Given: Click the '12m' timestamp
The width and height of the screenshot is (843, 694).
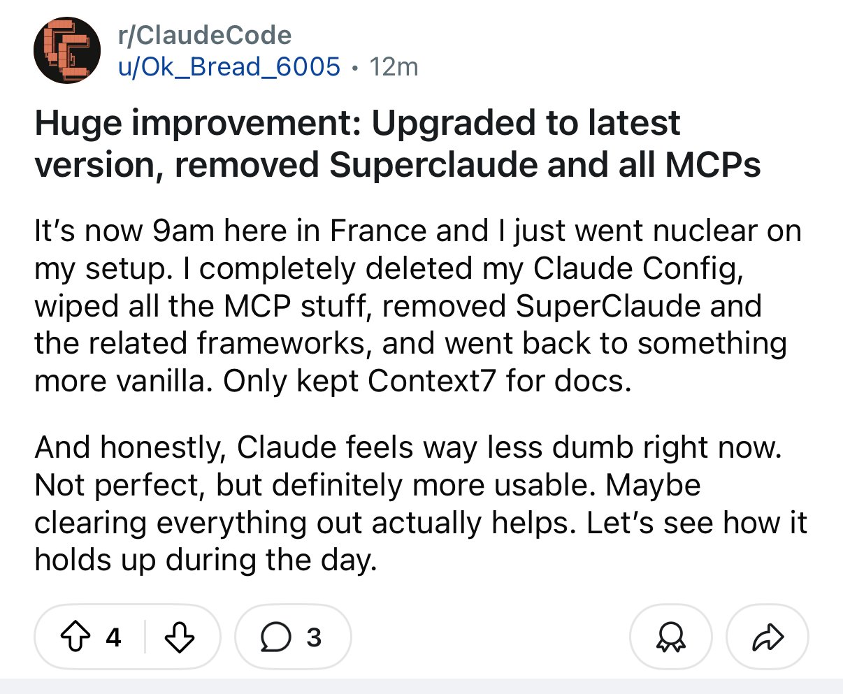Looking at the screenshot, I should coord(396,67).
